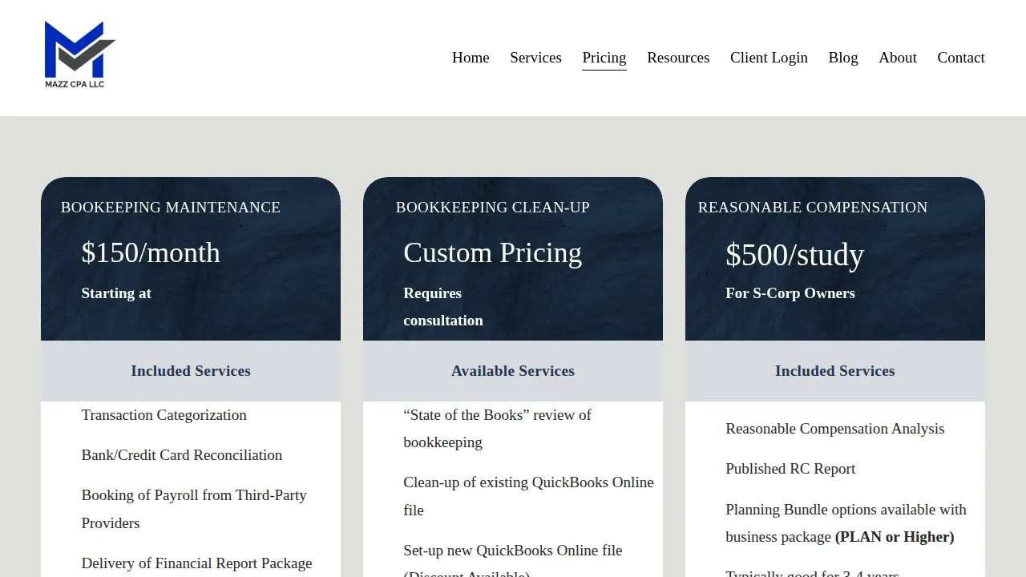Click Included Services under Bookeeping Maintenance
The height and width of the screenshot is (577, 1026).
pos(191,371)
